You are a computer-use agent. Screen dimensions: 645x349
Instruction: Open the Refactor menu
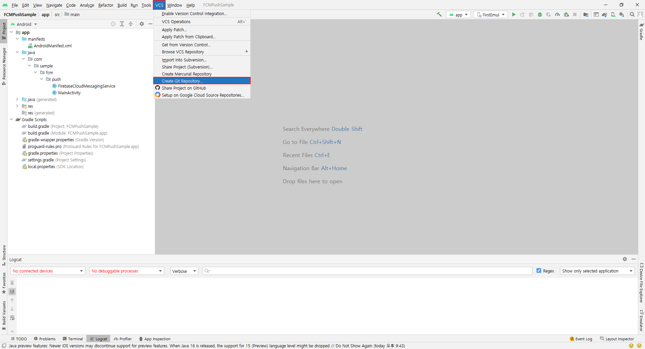click(106, 5)
